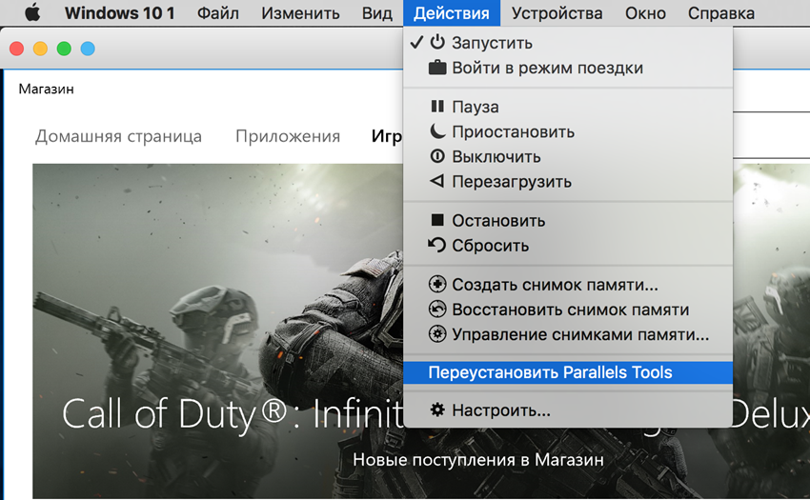810x500 pixels.
Task: Expand the Вид menu in menu bar
Action: click(x=376, y=13)
